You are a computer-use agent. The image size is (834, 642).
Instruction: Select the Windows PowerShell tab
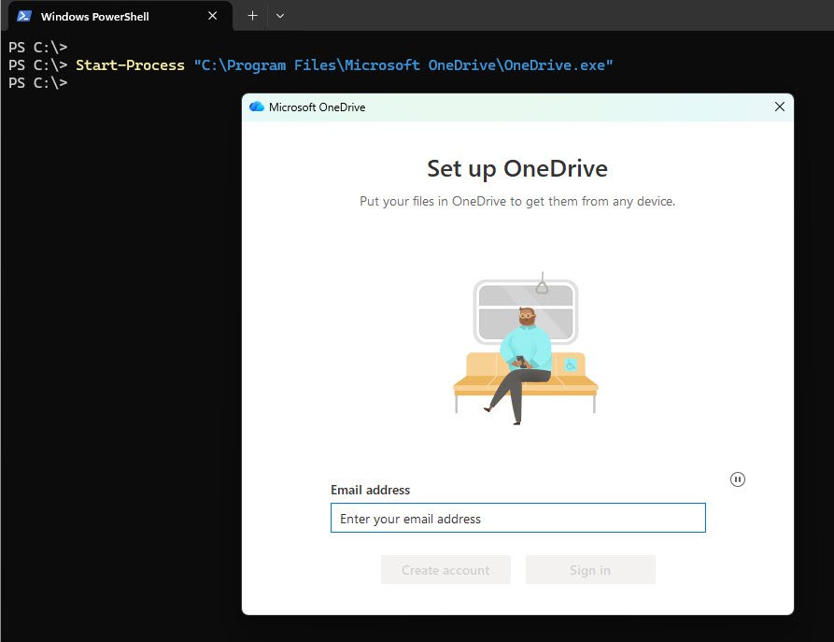103,17
